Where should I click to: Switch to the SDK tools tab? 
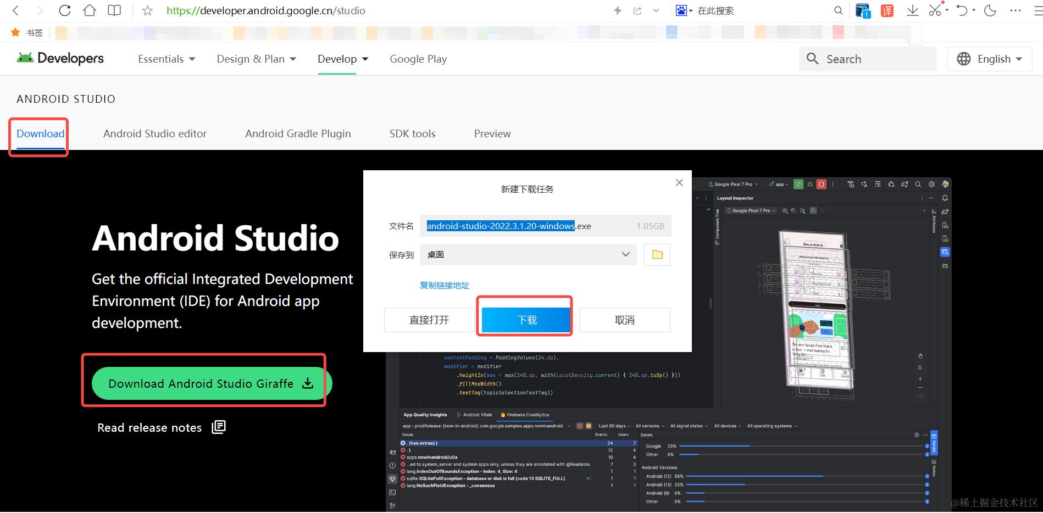412,133
